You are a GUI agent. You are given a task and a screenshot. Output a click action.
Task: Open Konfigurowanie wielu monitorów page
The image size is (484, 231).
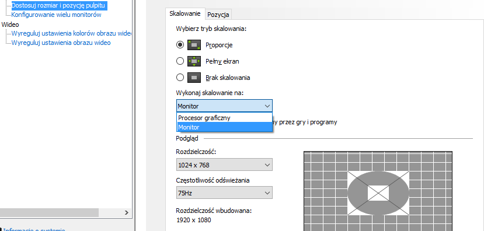click(56, 15)
